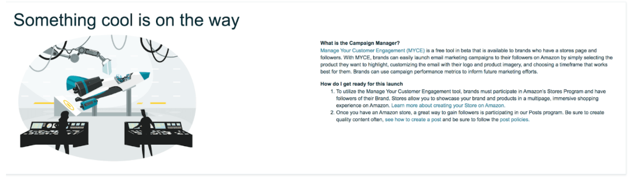The image size is (630, 179).
Task: Follow the 'see how to create a post' link
Action: click(x=413, y=120)
